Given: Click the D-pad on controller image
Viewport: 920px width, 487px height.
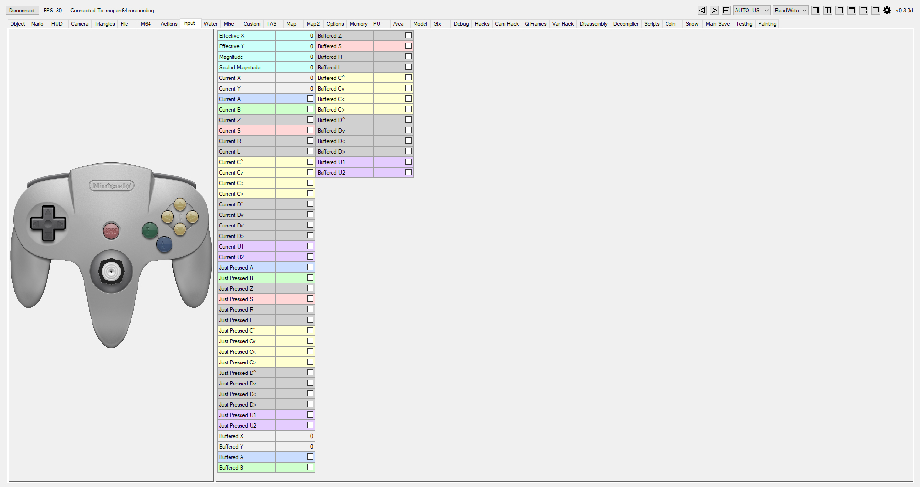Looking at the screenshot, I should [x=48, y=223].
